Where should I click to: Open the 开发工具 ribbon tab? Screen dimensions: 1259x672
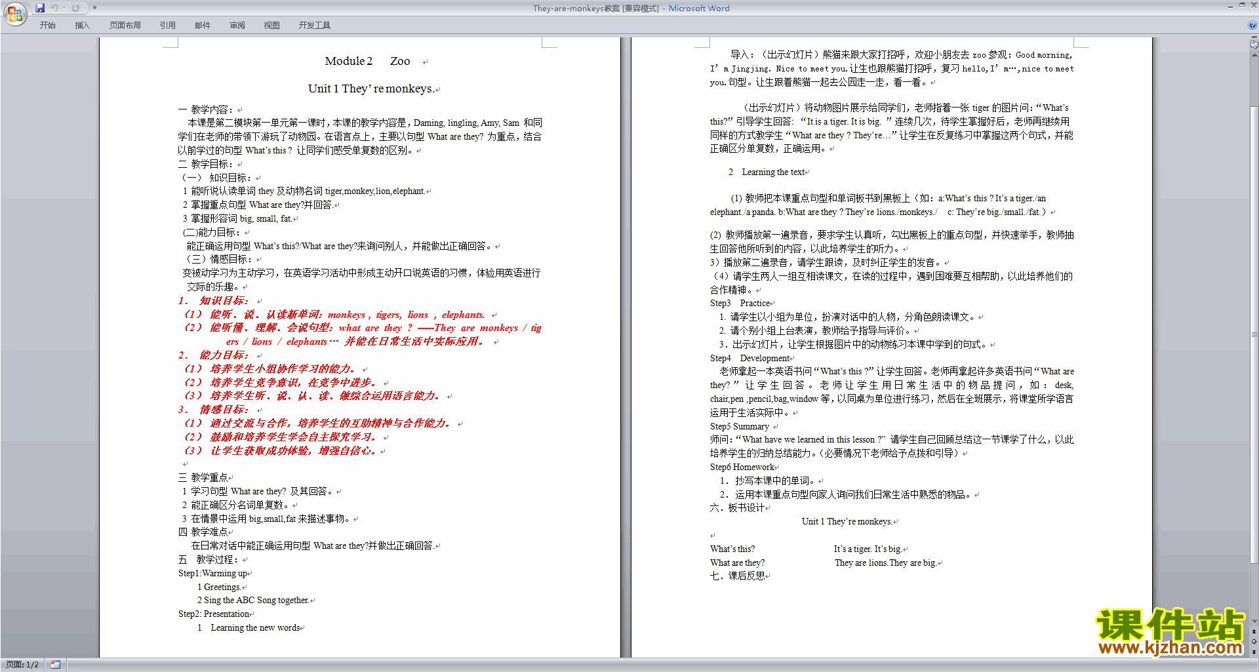pos(314,25)
